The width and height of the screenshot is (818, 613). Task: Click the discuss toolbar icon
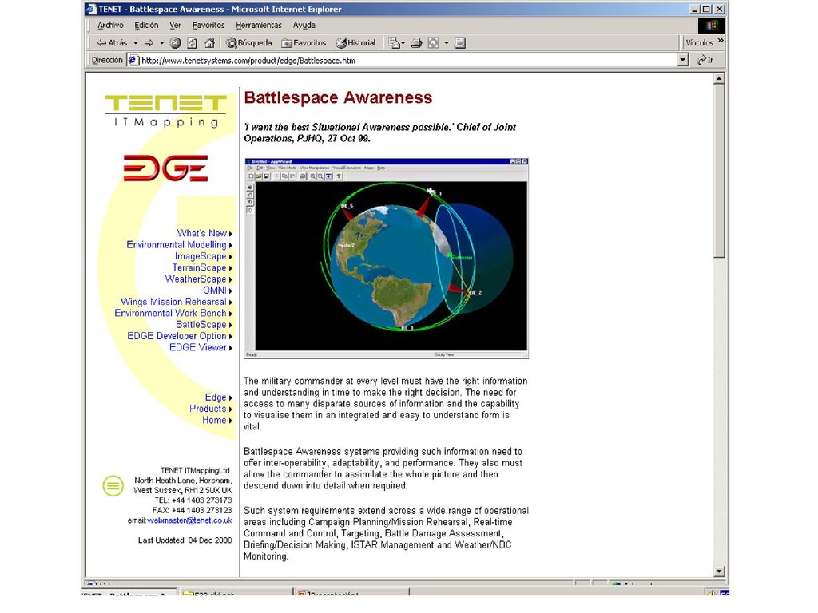(459, 43)
